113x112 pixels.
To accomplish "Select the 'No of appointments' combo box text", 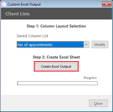I will [x=35, y=45].
